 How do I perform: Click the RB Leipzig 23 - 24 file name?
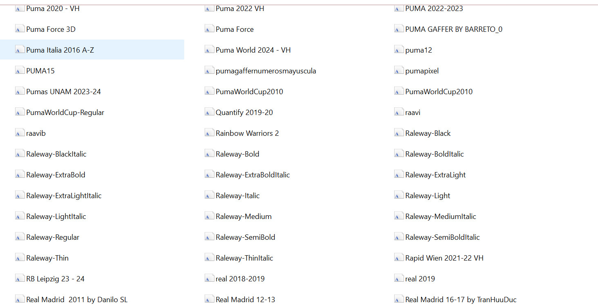pyautogui.click(x=55, y=278)
